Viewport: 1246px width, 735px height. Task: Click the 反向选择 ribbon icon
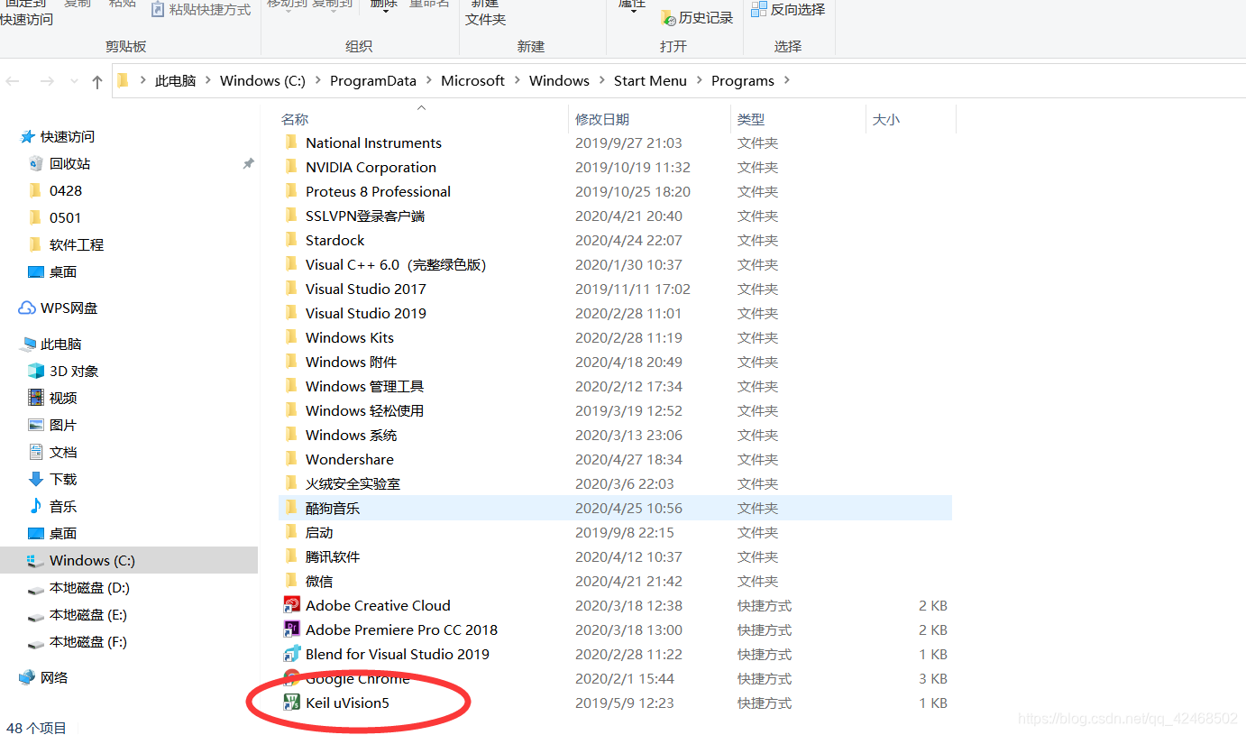click(x=759, y=9)
